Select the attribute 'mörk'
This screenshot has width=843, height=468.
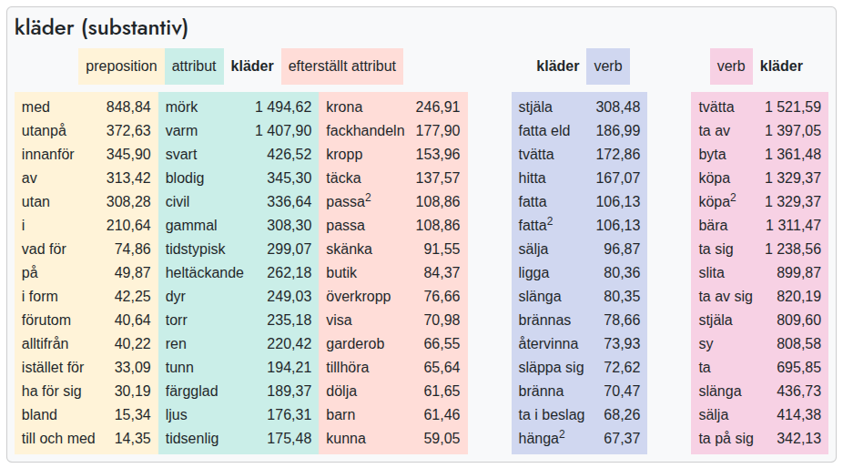pyautogui.click(x=181, y=107)
